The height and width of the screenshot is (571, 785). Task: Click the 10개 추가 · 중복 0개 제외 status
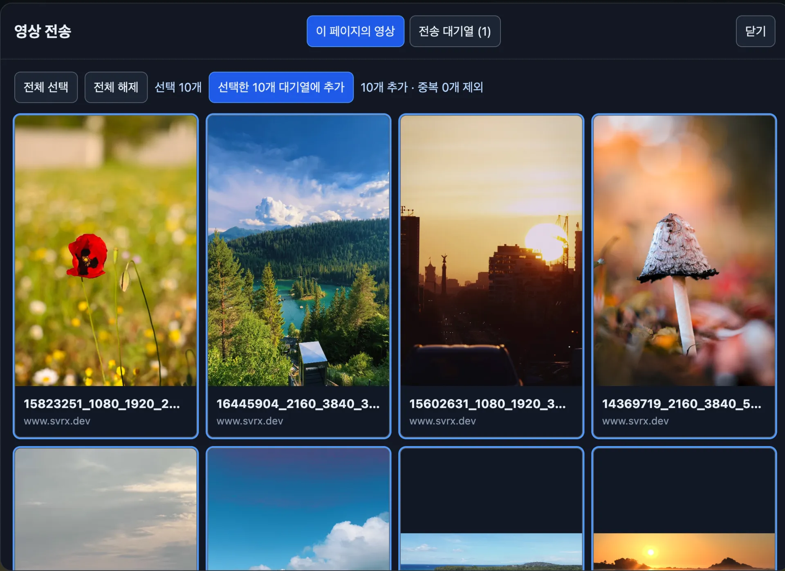tap(422, 87)
